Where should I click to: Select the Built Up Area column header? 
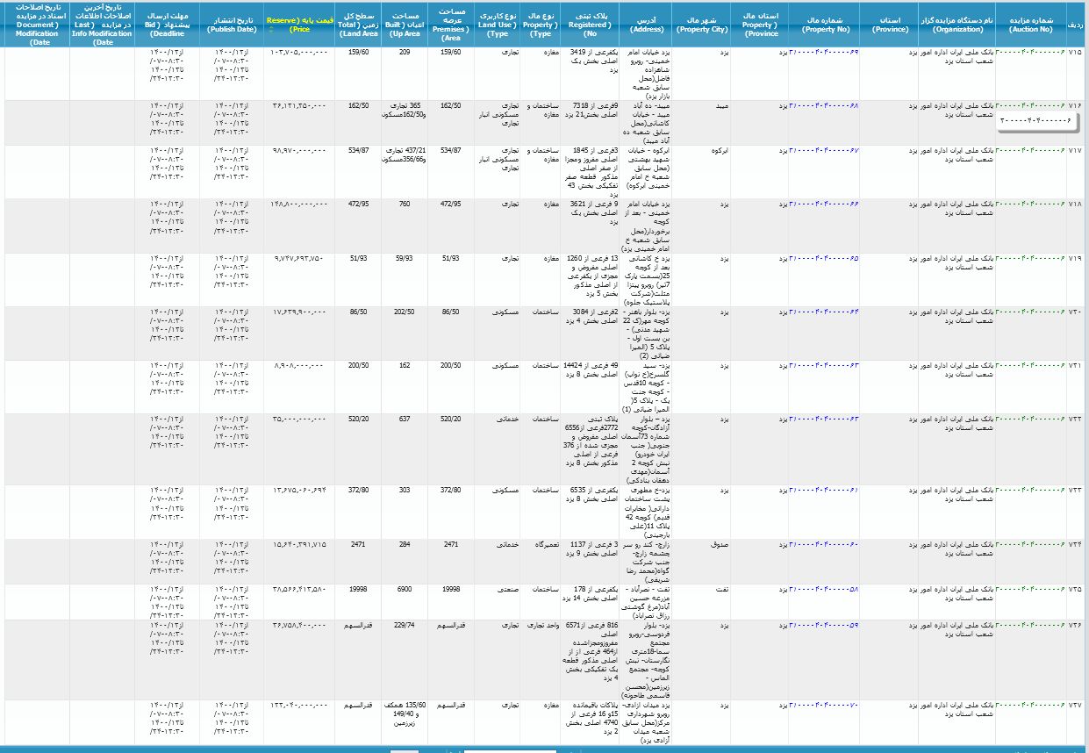(405, 24)
